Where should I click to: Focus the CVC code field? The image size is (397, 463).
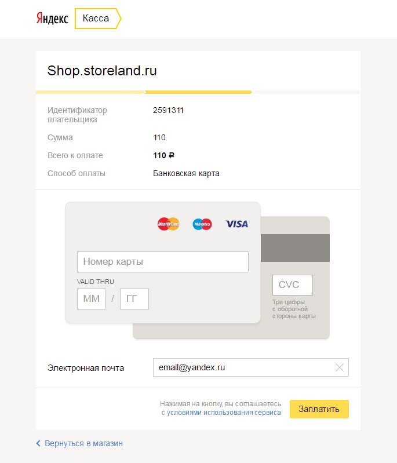293,285
